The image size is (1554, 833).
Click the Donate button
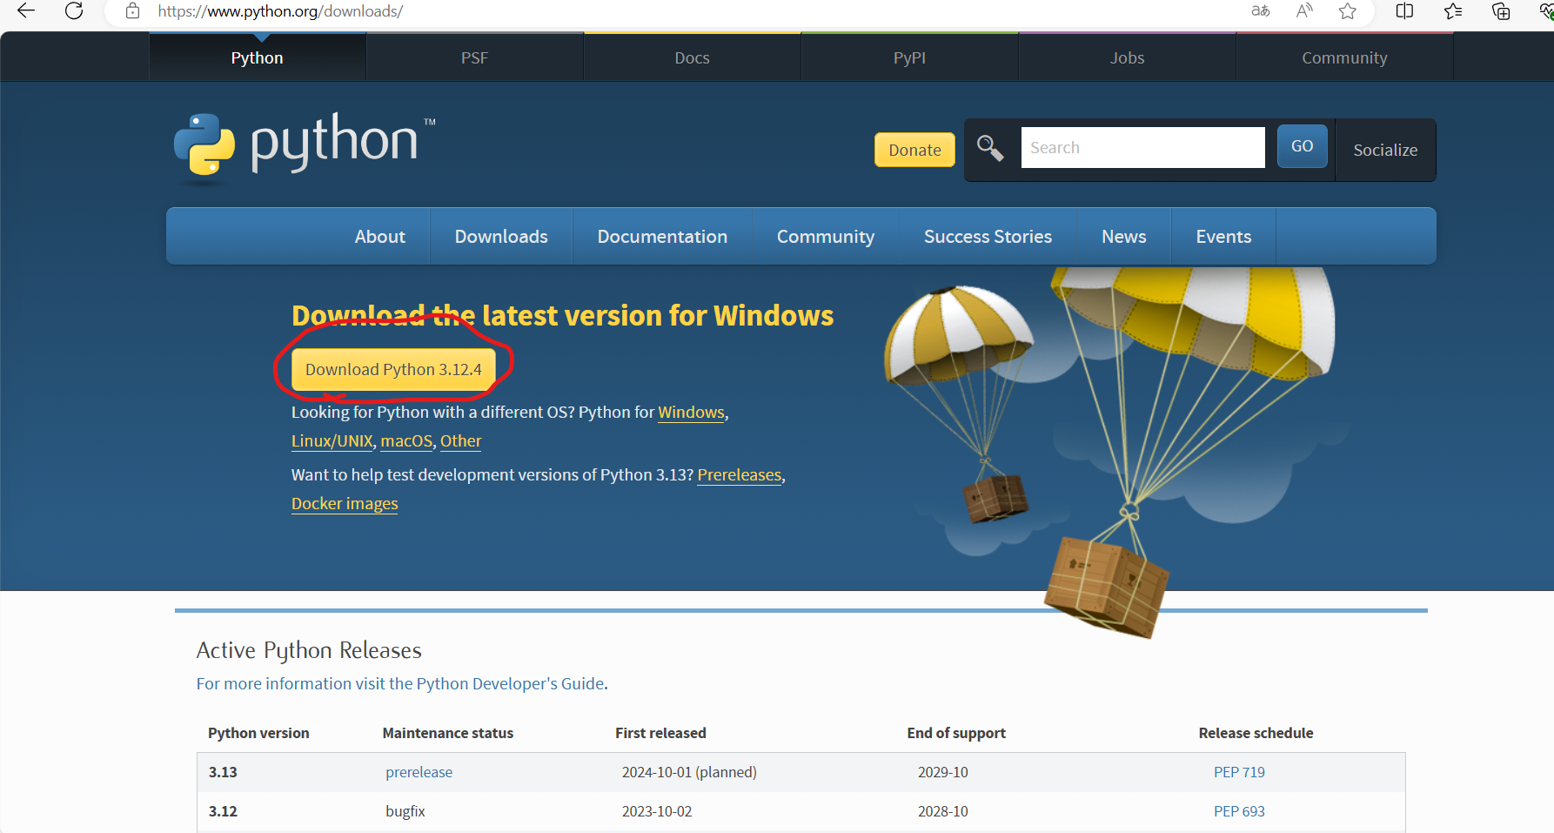(x=914, y=150)
